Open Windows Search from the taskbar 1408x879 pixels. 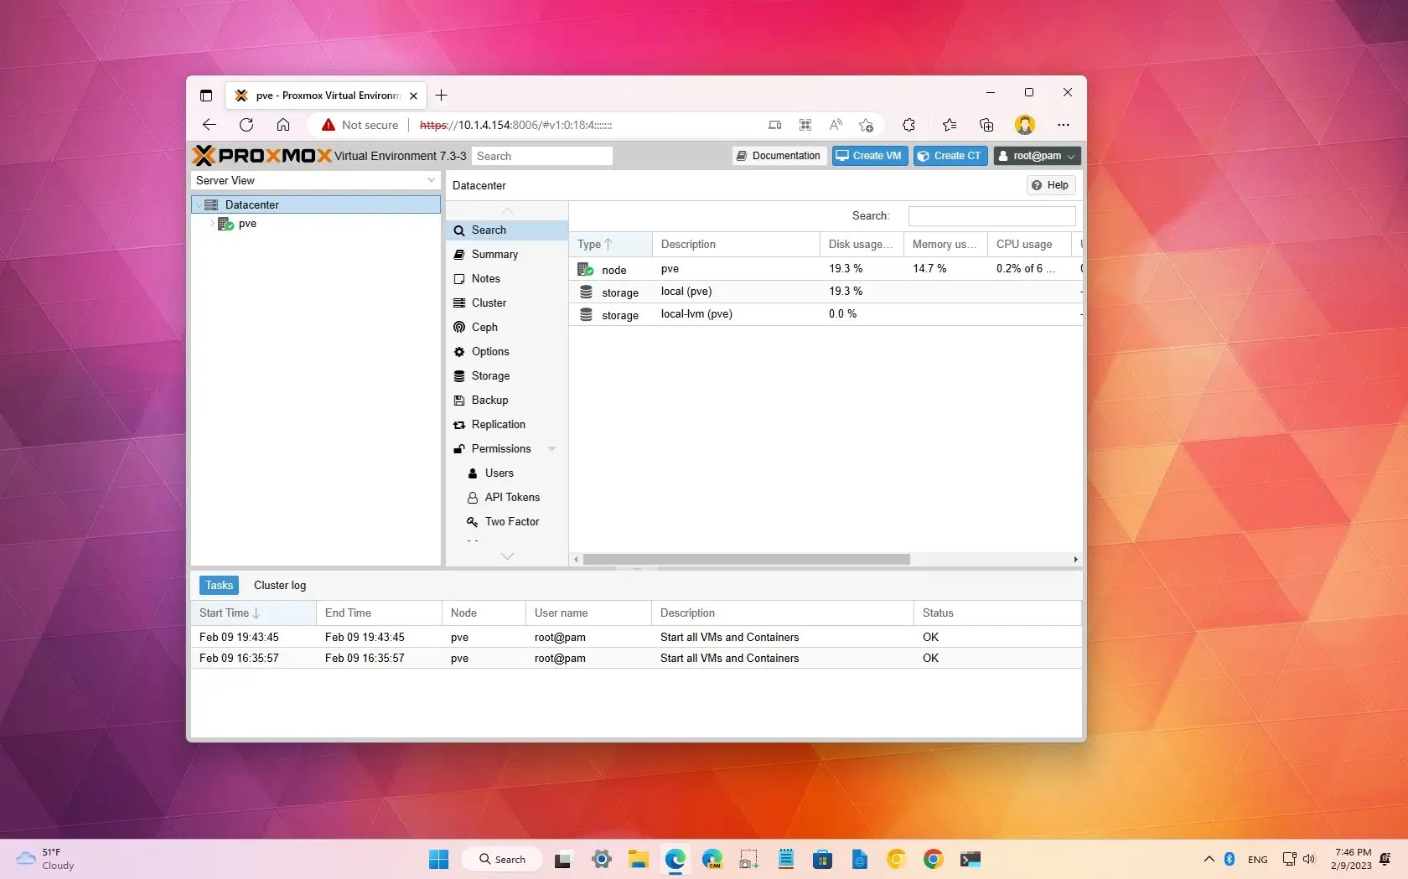(501, 859)
